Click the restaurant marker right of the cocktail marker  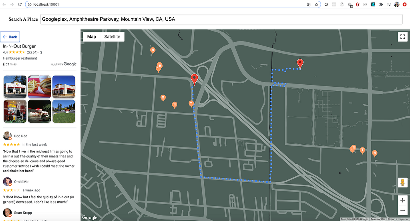(375, 153)
